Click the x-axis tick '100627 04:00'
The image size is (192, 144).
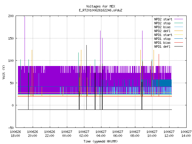101,134
